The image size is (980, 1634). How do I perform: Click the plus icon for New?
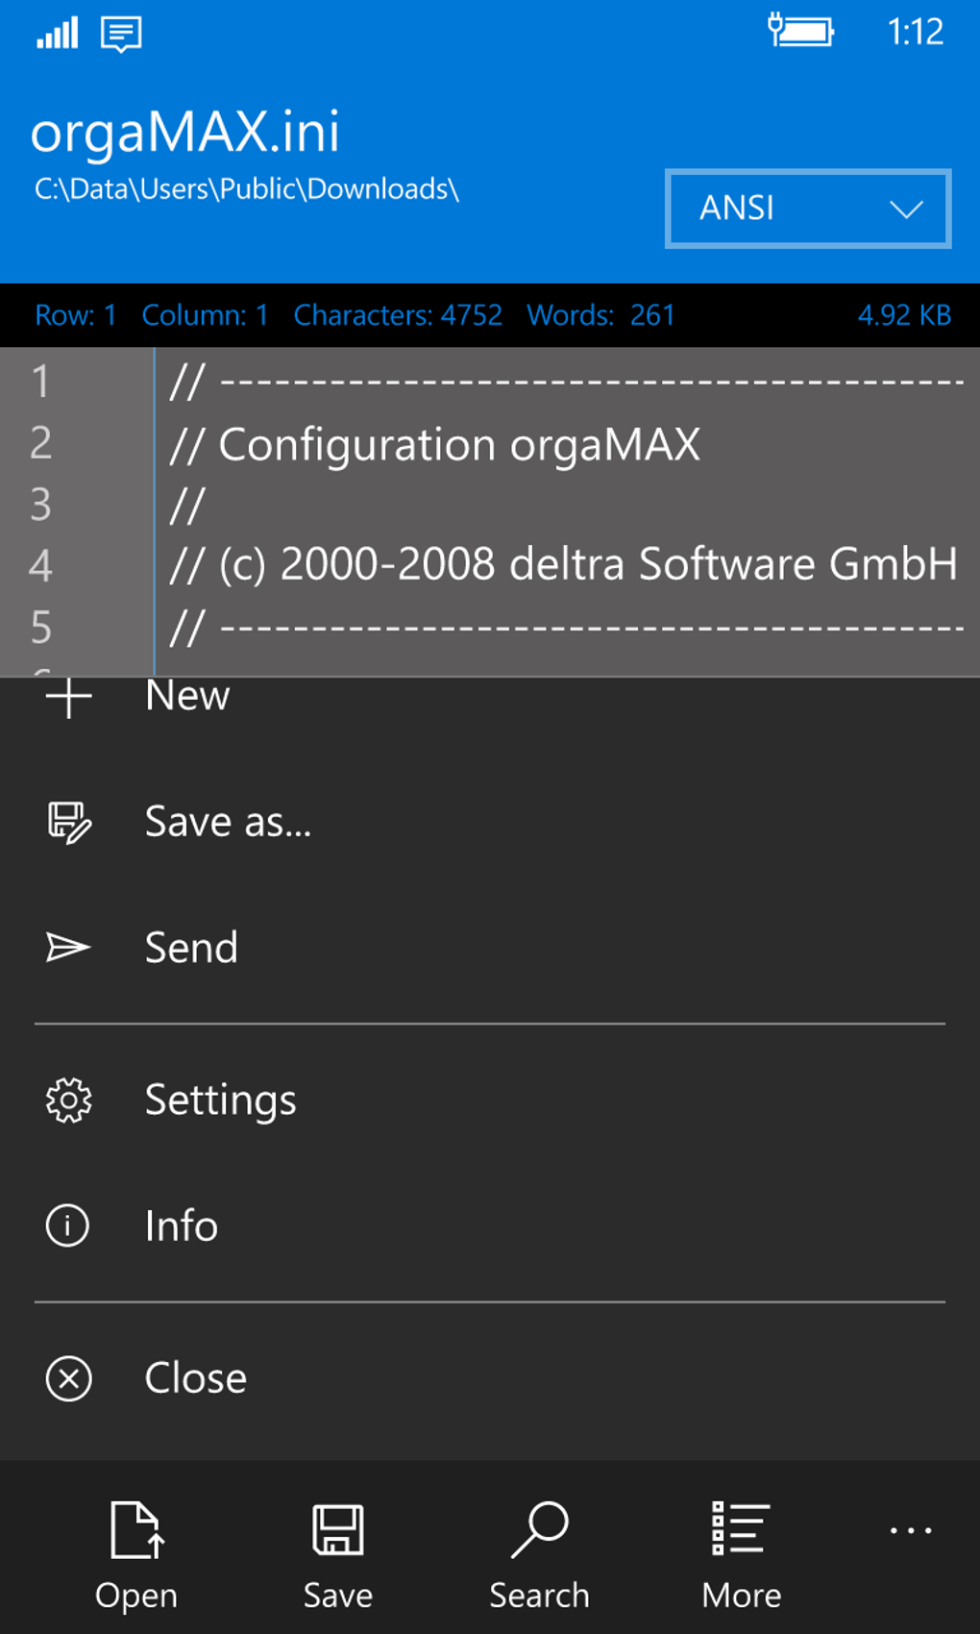(x=69, y=697)
